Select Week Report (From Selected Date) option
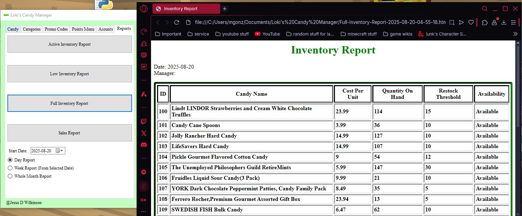This screenshot has width=522, height=216. [x=10, y=168]
